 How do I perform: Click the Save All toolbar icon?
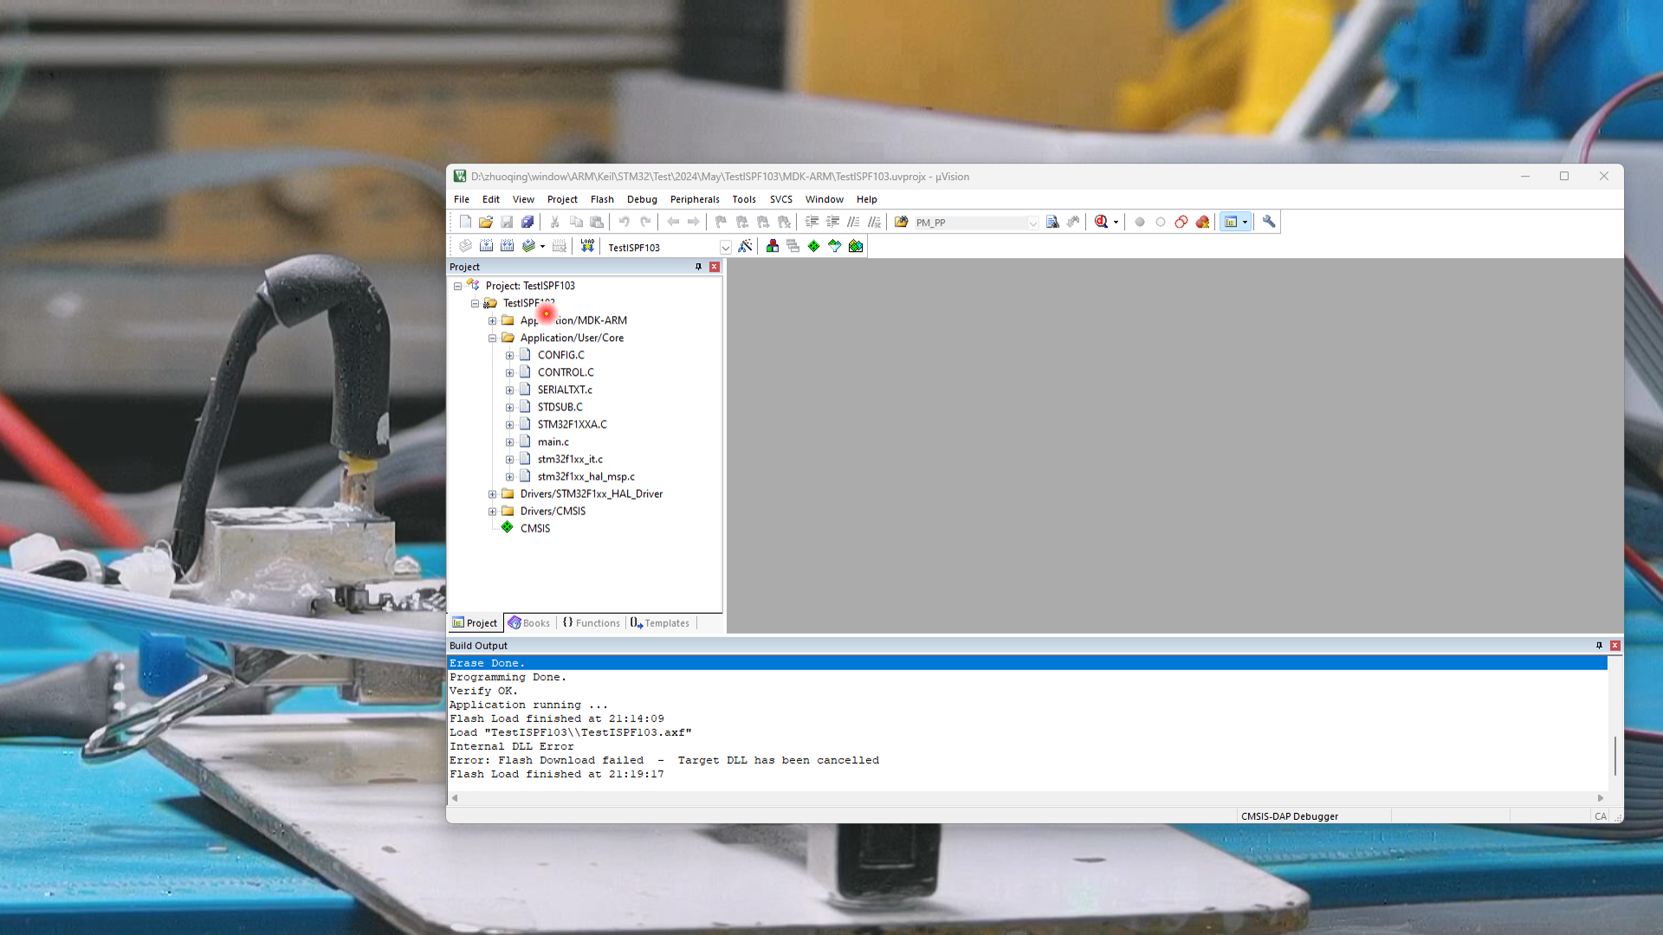(x=527, y=222)
